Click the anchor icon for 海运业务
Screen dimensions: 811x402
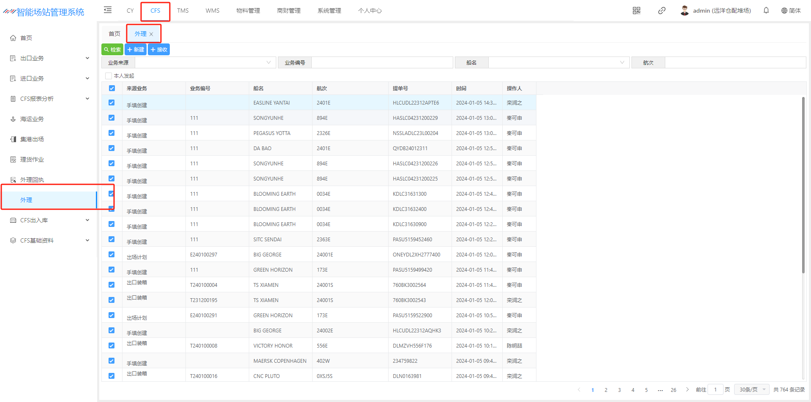point(13,119)
